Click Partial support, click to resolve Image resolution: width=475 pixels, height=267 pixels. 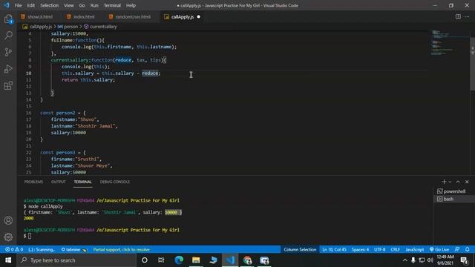121,249
